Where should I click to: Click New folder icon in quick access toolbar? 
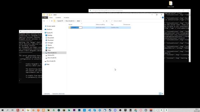point(49,15)
